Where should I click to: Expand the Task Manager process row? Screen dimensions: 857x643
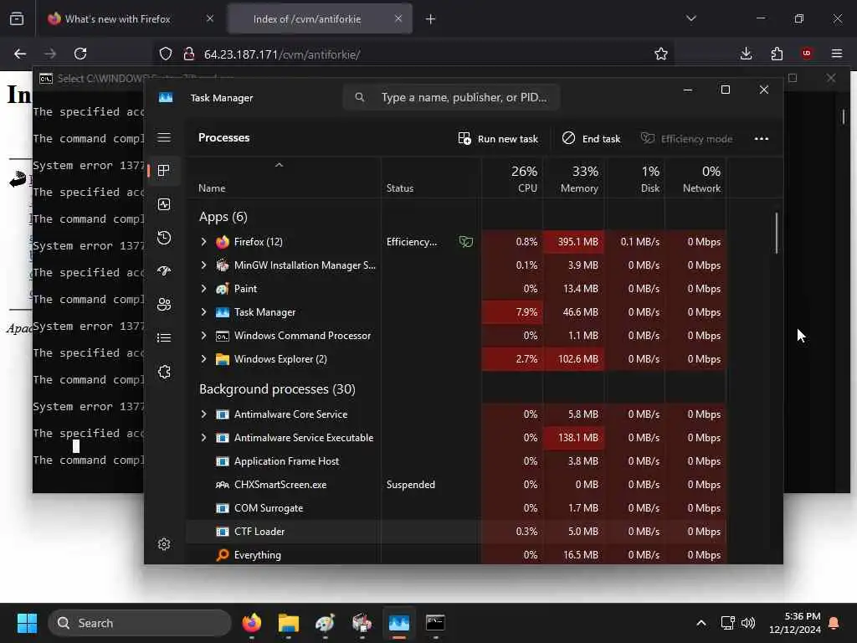tap(204, 312)
